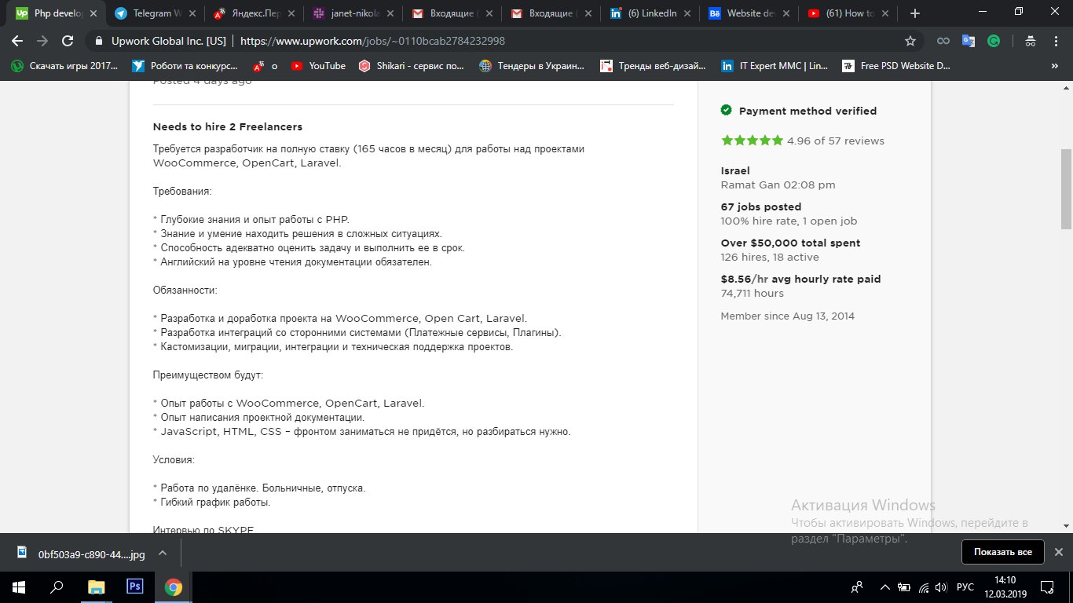The height and width of the screenshot is (603, 1073).
Task: Go back using the browser back arrow
Action: coord(17,41)
